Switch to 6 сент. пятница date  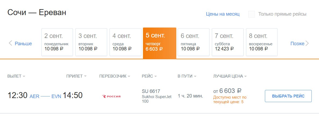[x=193, y=42]
